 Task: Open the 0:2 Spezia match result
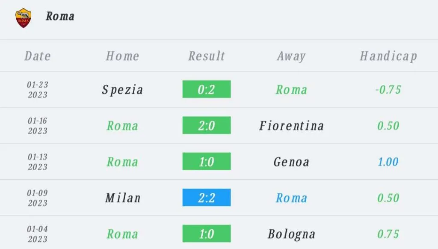(207, 89)
